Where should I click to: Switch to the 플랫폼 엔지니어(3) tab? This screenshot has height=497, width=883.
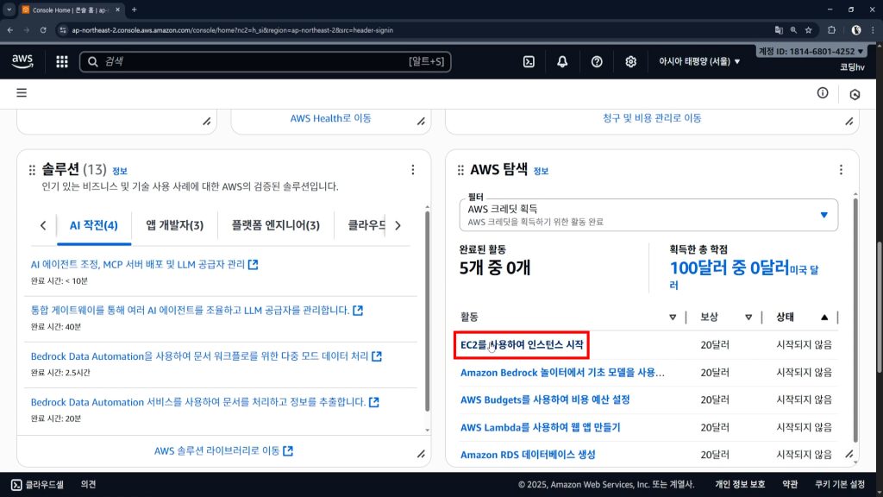click(275, 225)
